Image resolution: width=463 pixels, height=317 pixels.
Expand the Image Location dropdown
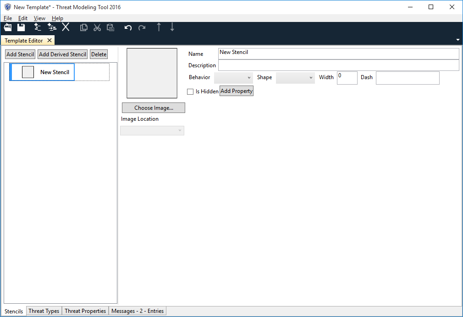tap(152, 131)
